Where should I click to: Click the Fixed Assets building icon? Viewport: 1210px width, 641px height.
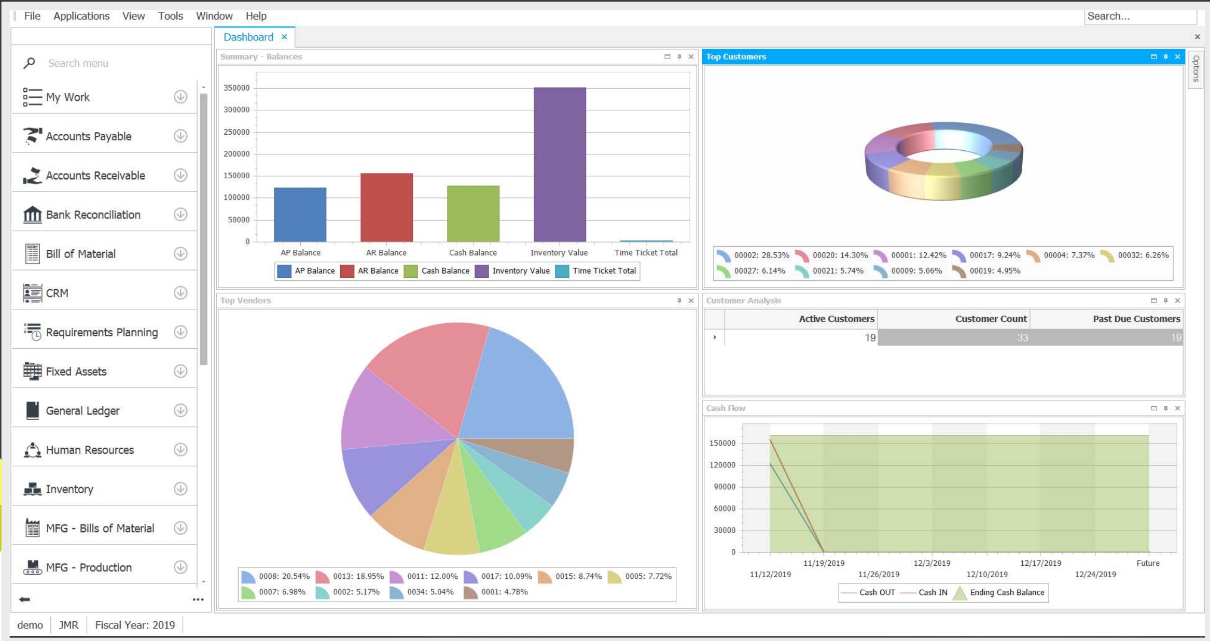[32, 371]
